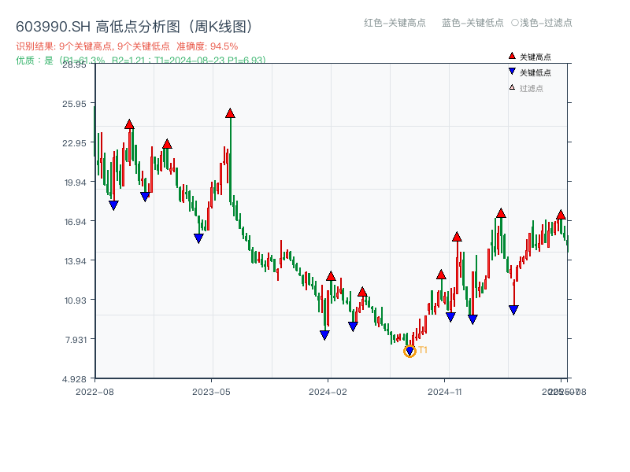Click the 2024-11 x-axis label

pyautogui.click(x=444, y=392)
